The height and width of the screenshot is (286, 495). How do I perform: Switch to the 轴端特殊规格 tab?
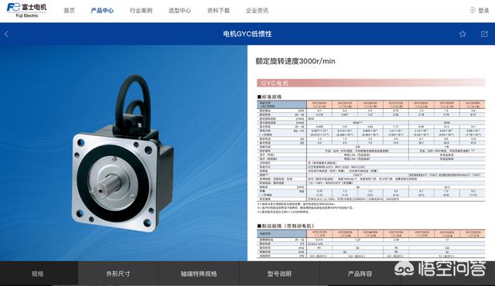click(199, 274)
